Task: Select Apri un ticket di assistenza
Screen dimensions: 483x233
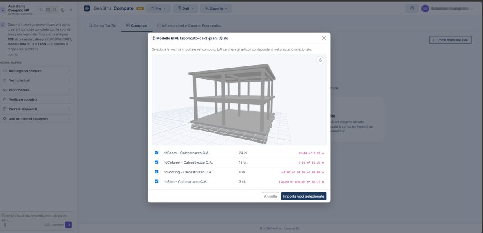Action: coord(37,119)
